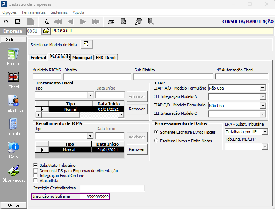Open company folder icon next to 0051

tap(46, 31)
